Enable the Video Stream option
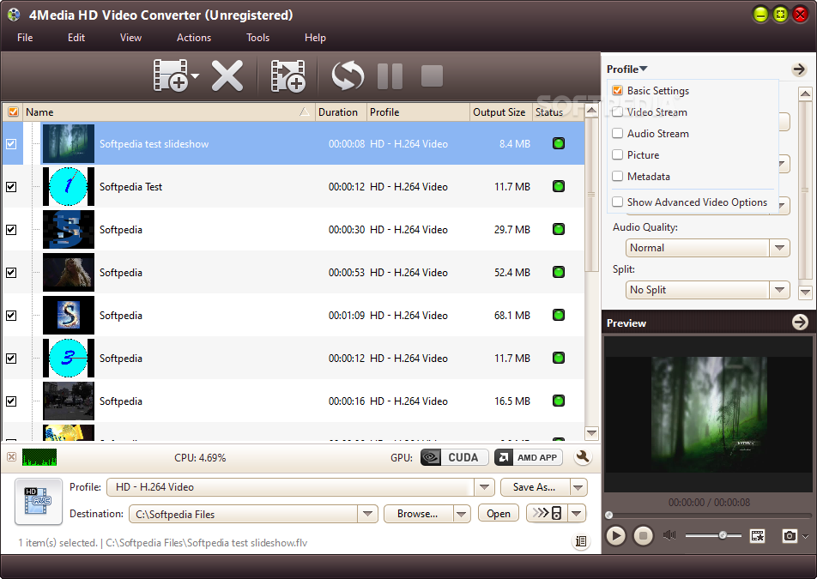 pyautogui.click(x=617, y=112)
